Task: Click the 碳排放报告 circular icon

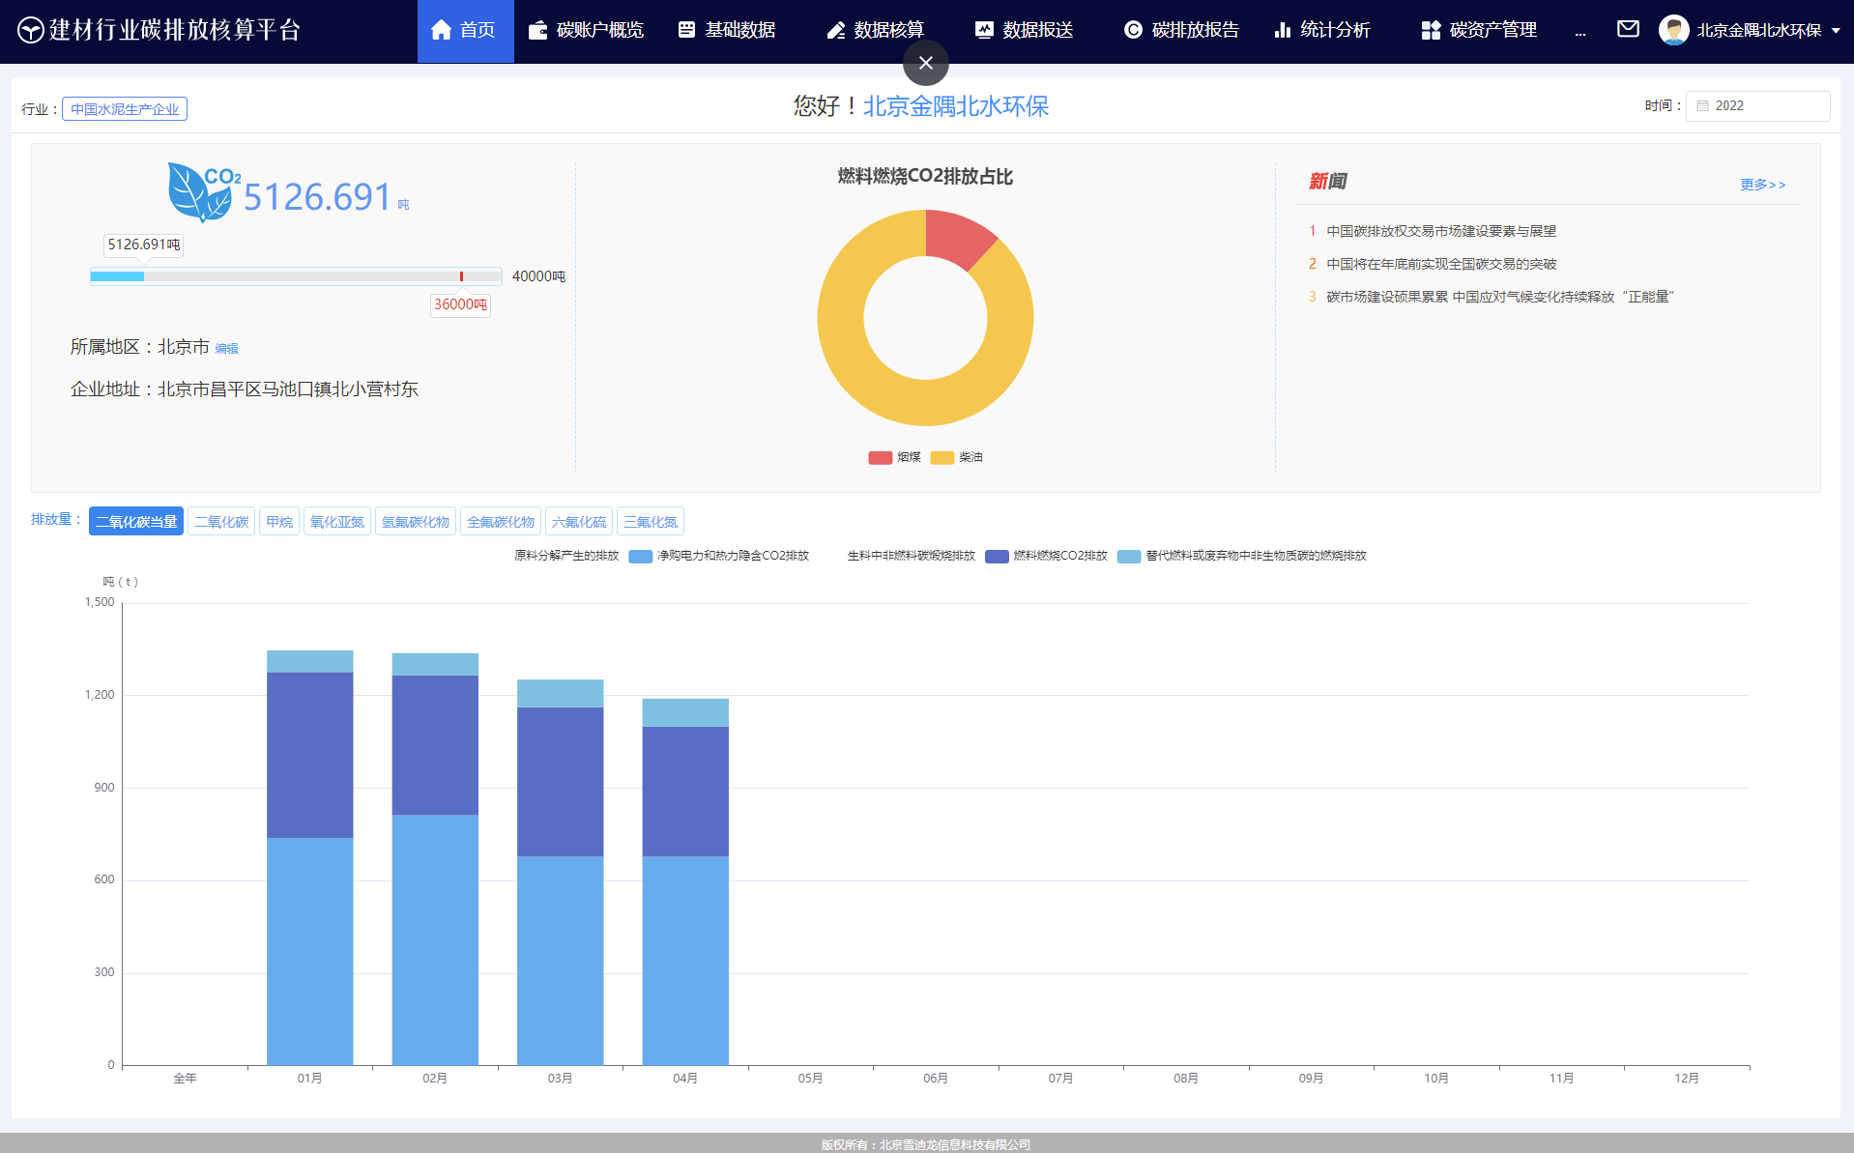Action: click(x=1133, y=30)
